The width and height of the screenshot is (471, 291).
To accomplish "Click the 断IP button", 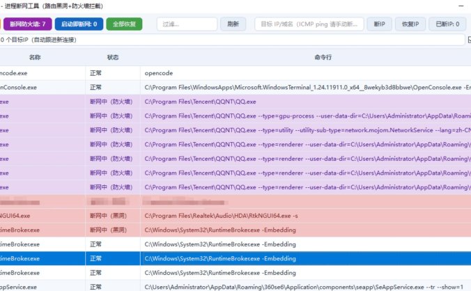I will (x=379, y=24).
